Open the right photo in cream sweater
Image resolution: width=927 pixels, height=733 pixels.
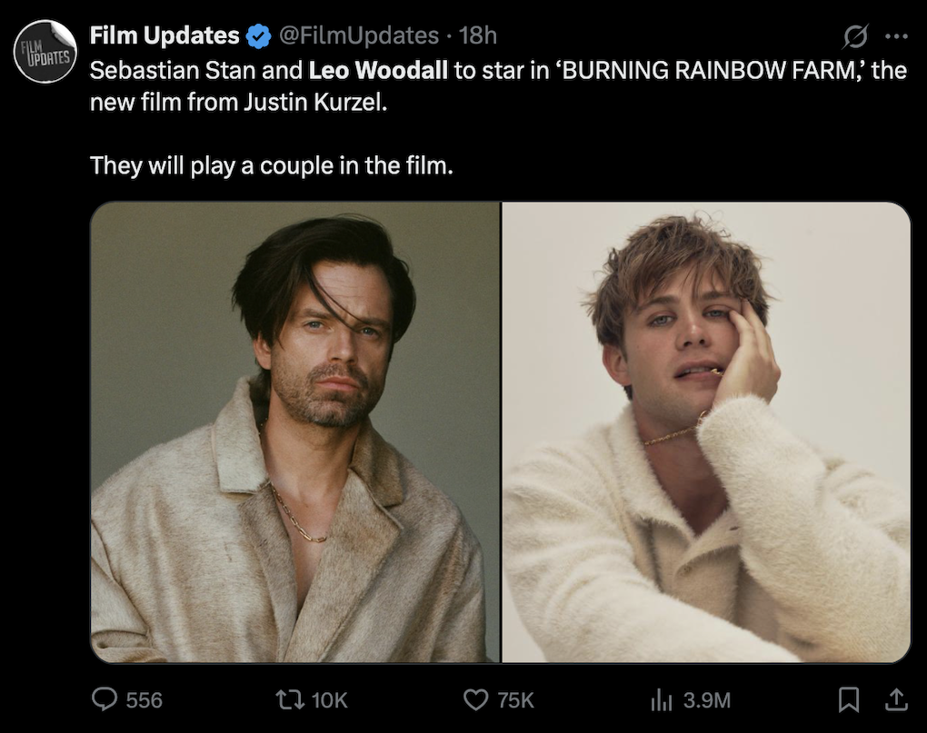[x=706, y=432]
